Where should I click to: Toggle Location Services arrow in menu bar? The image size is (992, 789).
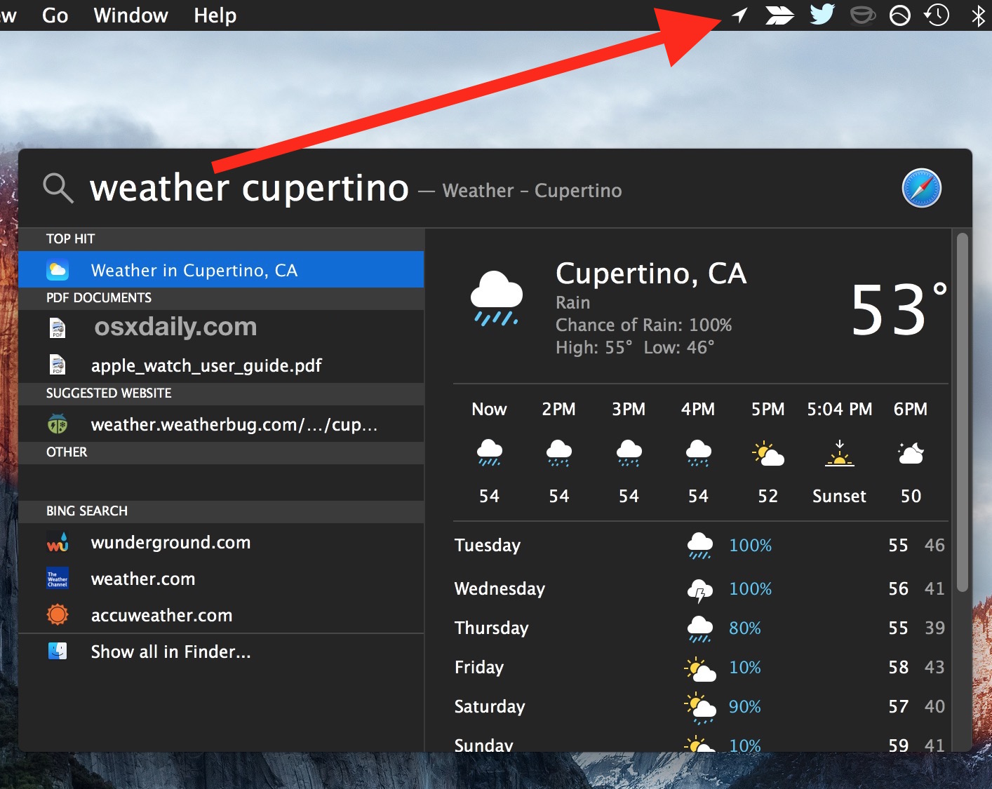(x=738, y=15)
